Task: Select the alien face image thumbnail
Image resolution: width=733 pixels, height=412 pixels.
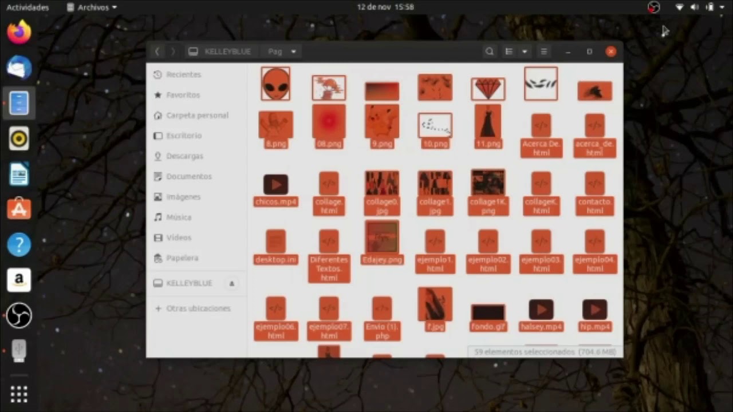Action: [275, 84]
